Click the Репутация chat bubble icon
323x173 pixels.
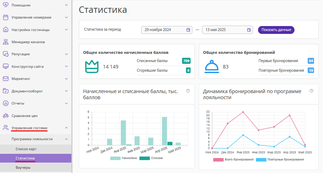[5, 54]
